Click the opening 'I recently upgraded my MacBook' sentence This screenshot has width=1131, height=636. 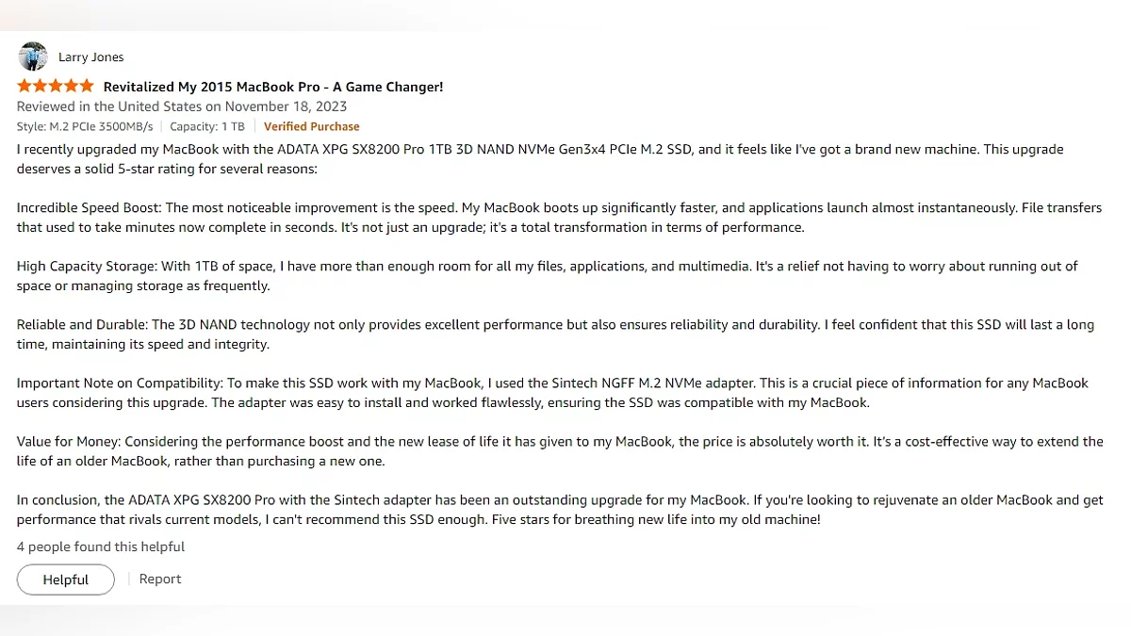(113, 150)
